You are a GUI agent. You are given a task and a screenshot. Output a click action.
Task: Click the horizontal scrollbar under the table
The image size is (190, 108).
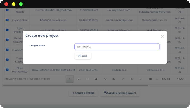[76, 85]
